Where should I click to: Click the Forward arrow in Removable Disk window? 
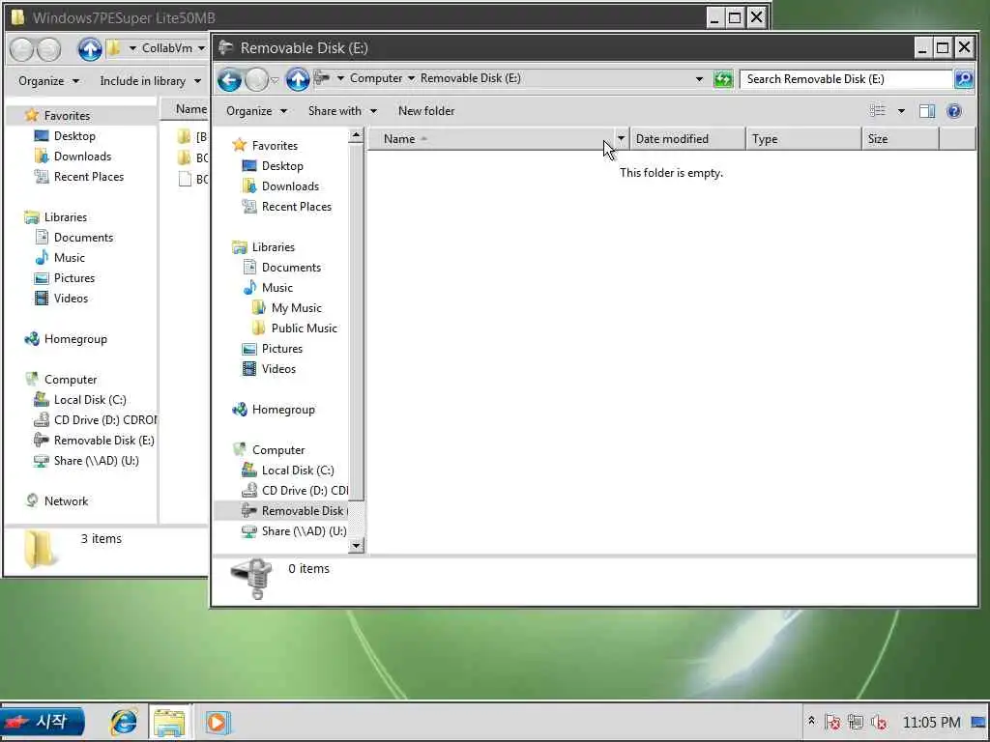(x=256, y=79)
